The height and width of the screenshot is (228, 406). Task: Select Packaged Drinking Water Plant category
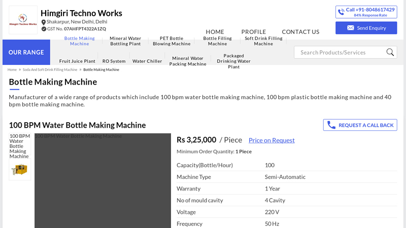point(233,61)
